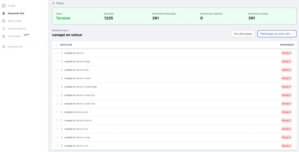
Task: Open Keywords Tool in the sidebar
Action: tap(16, 13)
